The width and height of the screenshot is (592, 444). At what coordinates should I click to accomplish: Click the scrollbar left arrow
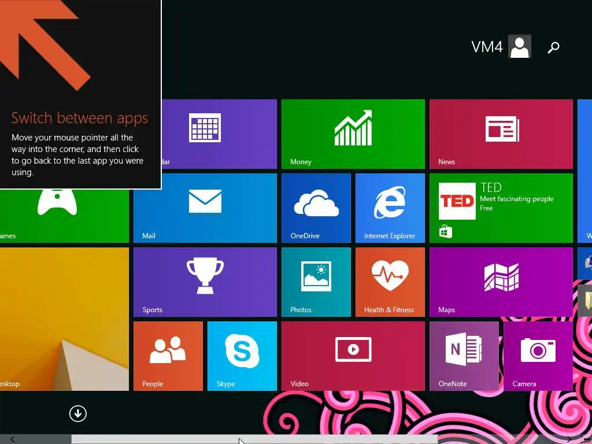point(13,439)
